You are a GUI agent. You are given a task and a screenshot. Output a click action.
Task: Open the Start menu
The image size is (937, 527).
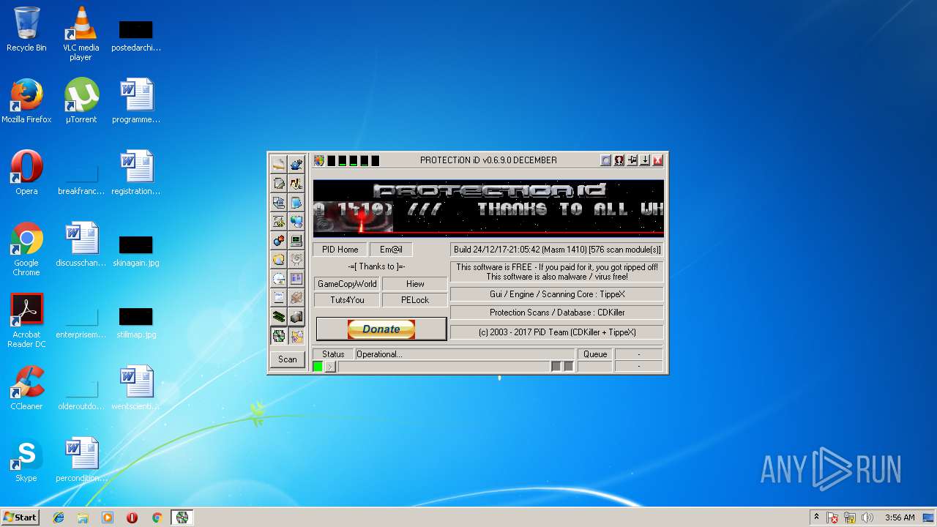(20, 517)
